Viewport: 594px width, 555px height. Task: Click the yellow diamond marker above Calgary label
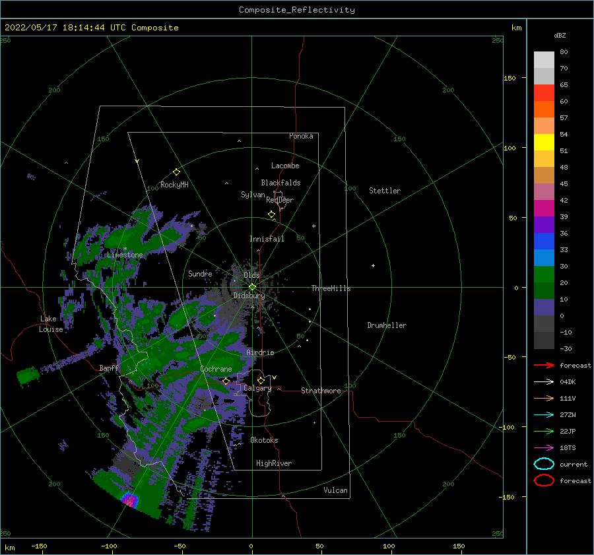click(x=261, y=380)
